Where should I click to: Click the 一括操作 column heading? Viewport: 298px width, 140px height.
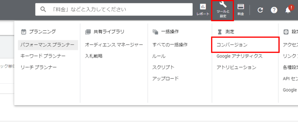[x=170, y=32]
